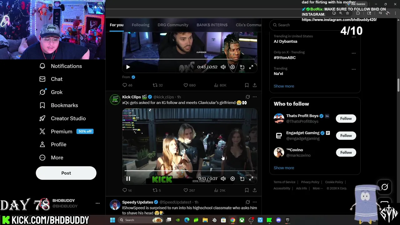Mute the xQc Kick clip video
This screenshot has width=400, height=225.
pos(223,179)
